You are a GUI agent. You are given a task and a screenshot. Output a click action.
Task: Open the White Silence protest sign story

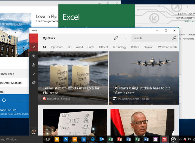(75, 122)
